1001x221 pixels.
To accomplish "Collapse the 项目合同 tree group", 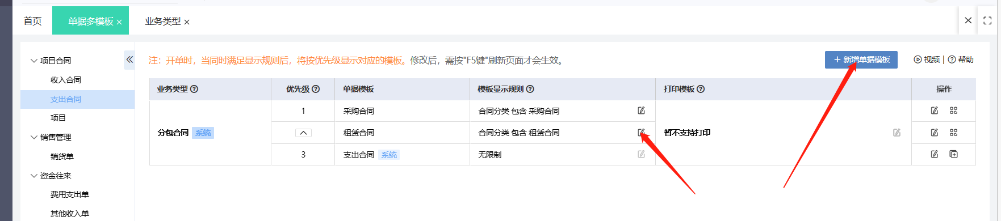I will pyautogui.click(x=34, y=61).
